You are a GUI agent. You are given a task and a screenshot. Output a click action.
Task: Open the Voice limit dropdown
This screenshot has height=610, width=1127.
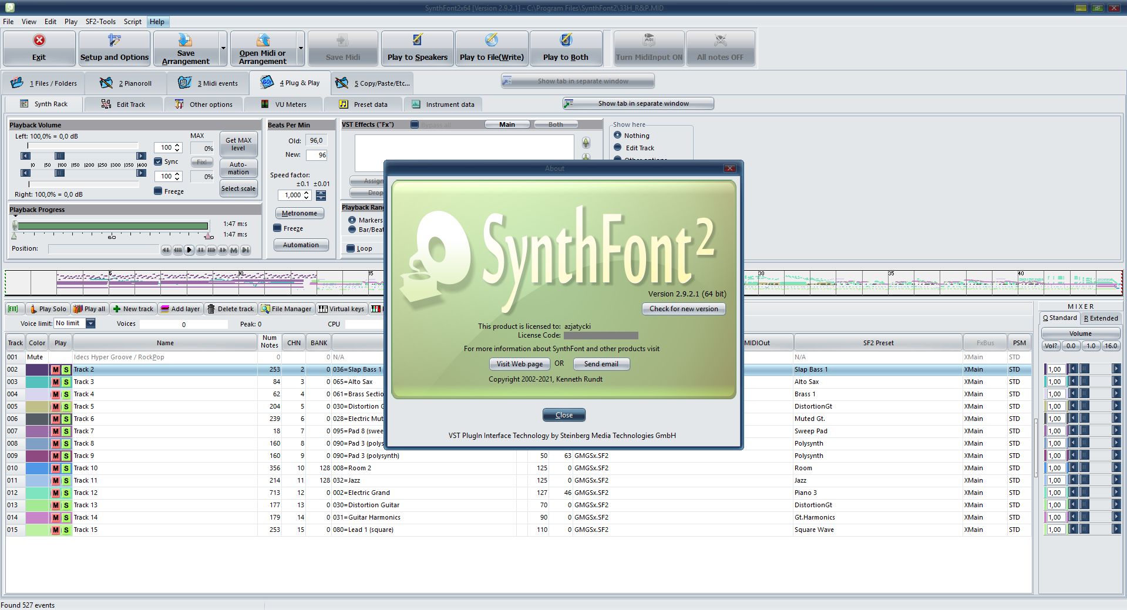coord(90,323)
